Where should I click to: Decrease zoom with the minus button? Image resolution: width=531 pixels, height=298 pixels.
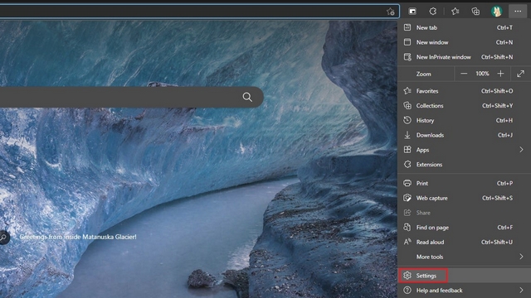464,74
